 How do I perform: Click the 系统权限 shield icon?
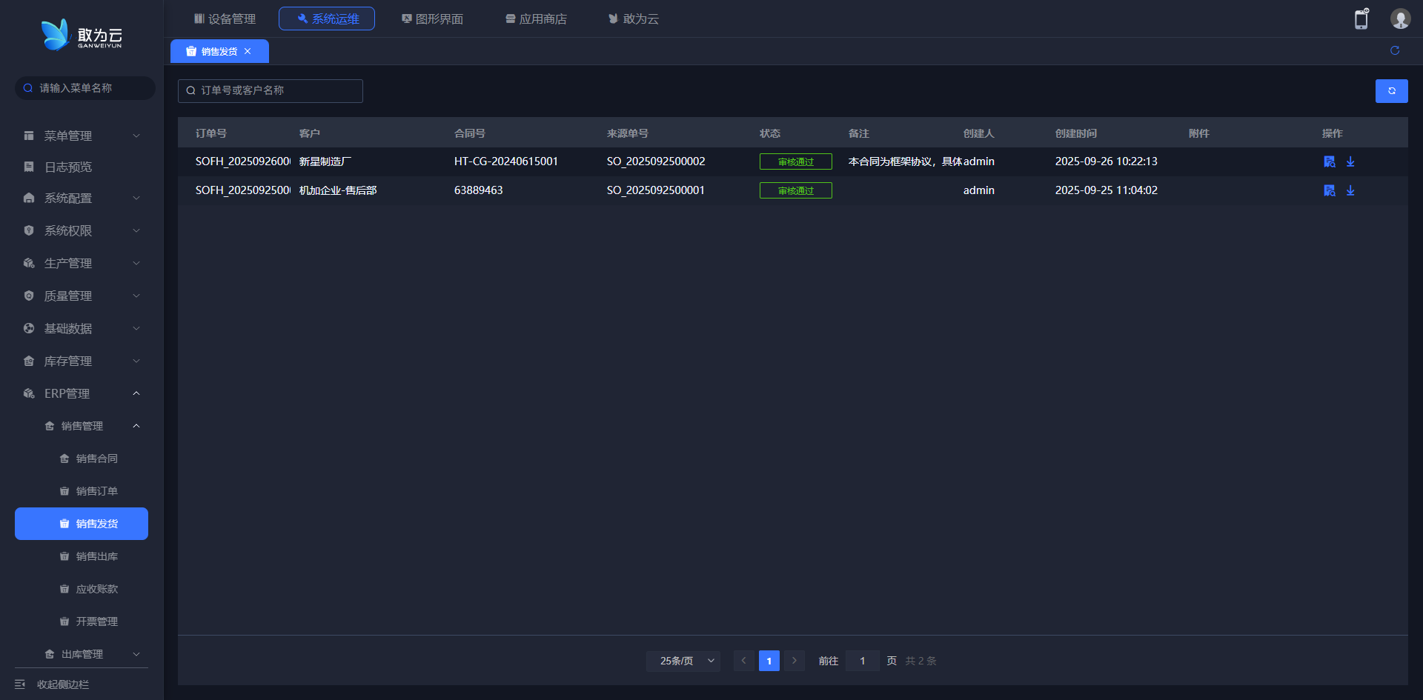(29, 230)
